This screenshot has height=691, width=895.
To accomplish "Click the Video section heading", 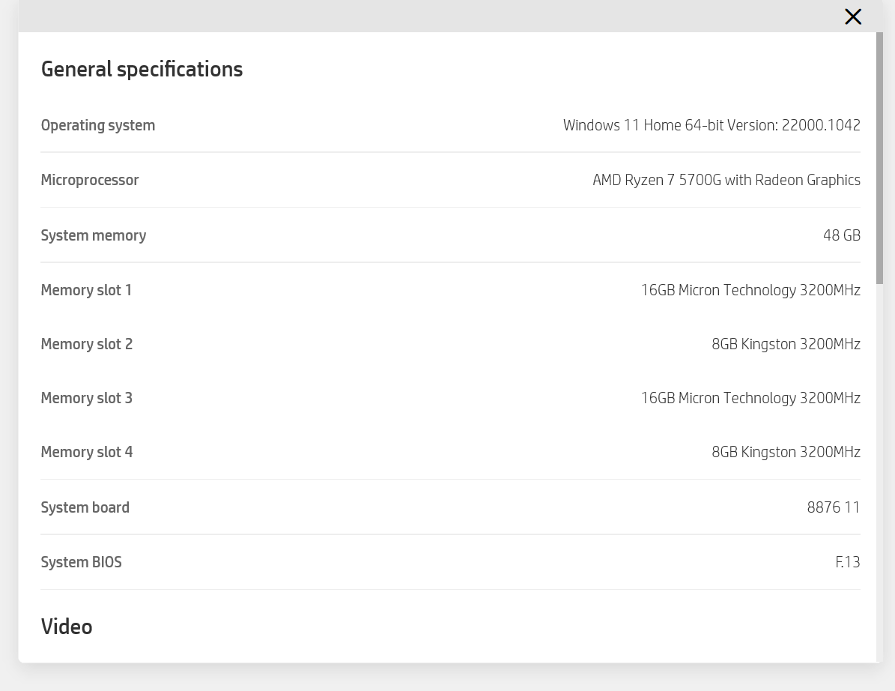I will (x=67, y=627).
